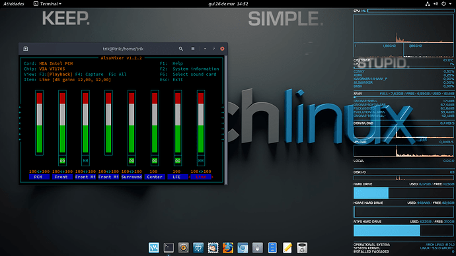The image size is (456, 256).
Task: Open the trash can in the dock
Action: 302,247
